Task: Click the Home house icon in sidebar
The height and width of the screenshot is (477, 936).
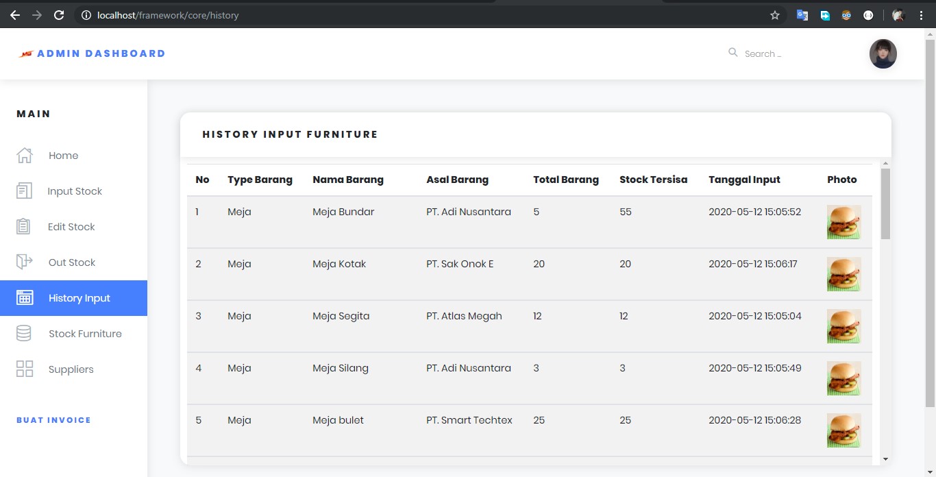Action: (25, 156)
